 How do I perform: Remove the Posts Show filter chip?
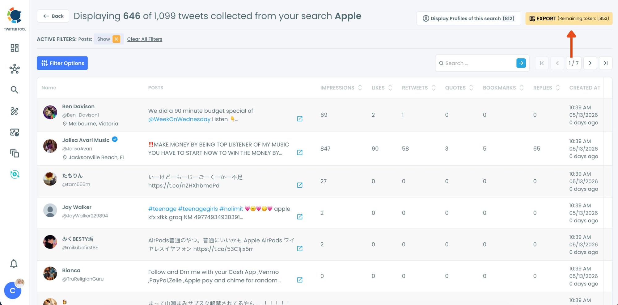pyautogui.click(x=116, y=39)
